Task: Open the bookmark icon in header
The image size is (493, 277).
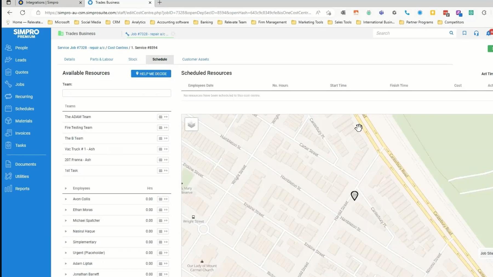Action: pyautogui.click(x=464, y=33)
